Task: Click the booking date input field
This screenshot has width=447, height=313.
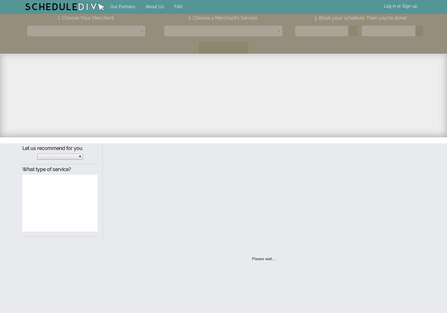Action: tap(322, 31)
